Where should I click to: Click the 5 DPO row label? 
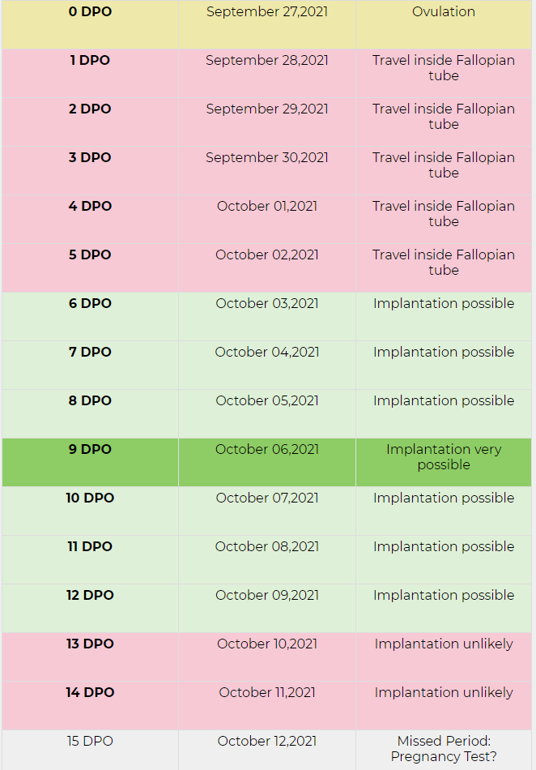(x=90, y=255)
